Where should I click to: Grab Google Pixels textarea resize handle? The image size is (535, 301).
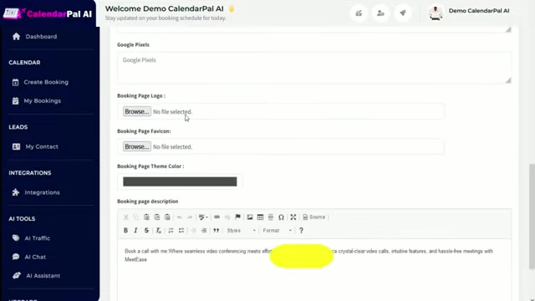[508, 80]
